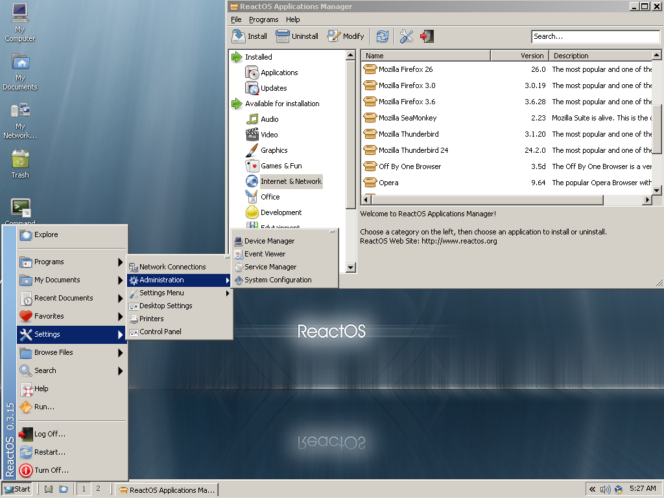Open the Development category
This screenshot has height=498, width=664.
(x=281, y=212)
